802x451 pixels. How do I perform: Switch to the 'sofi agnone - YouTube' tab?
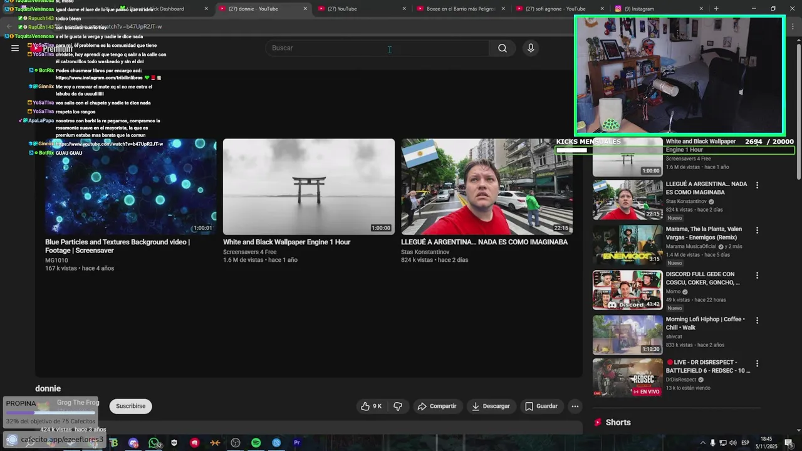[556, 9]
